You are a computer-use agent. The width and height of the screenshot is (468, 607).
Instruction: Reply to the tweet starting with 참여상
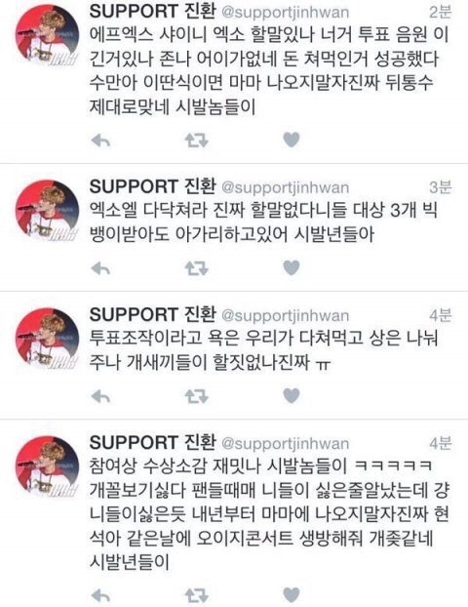click(100, 596)
